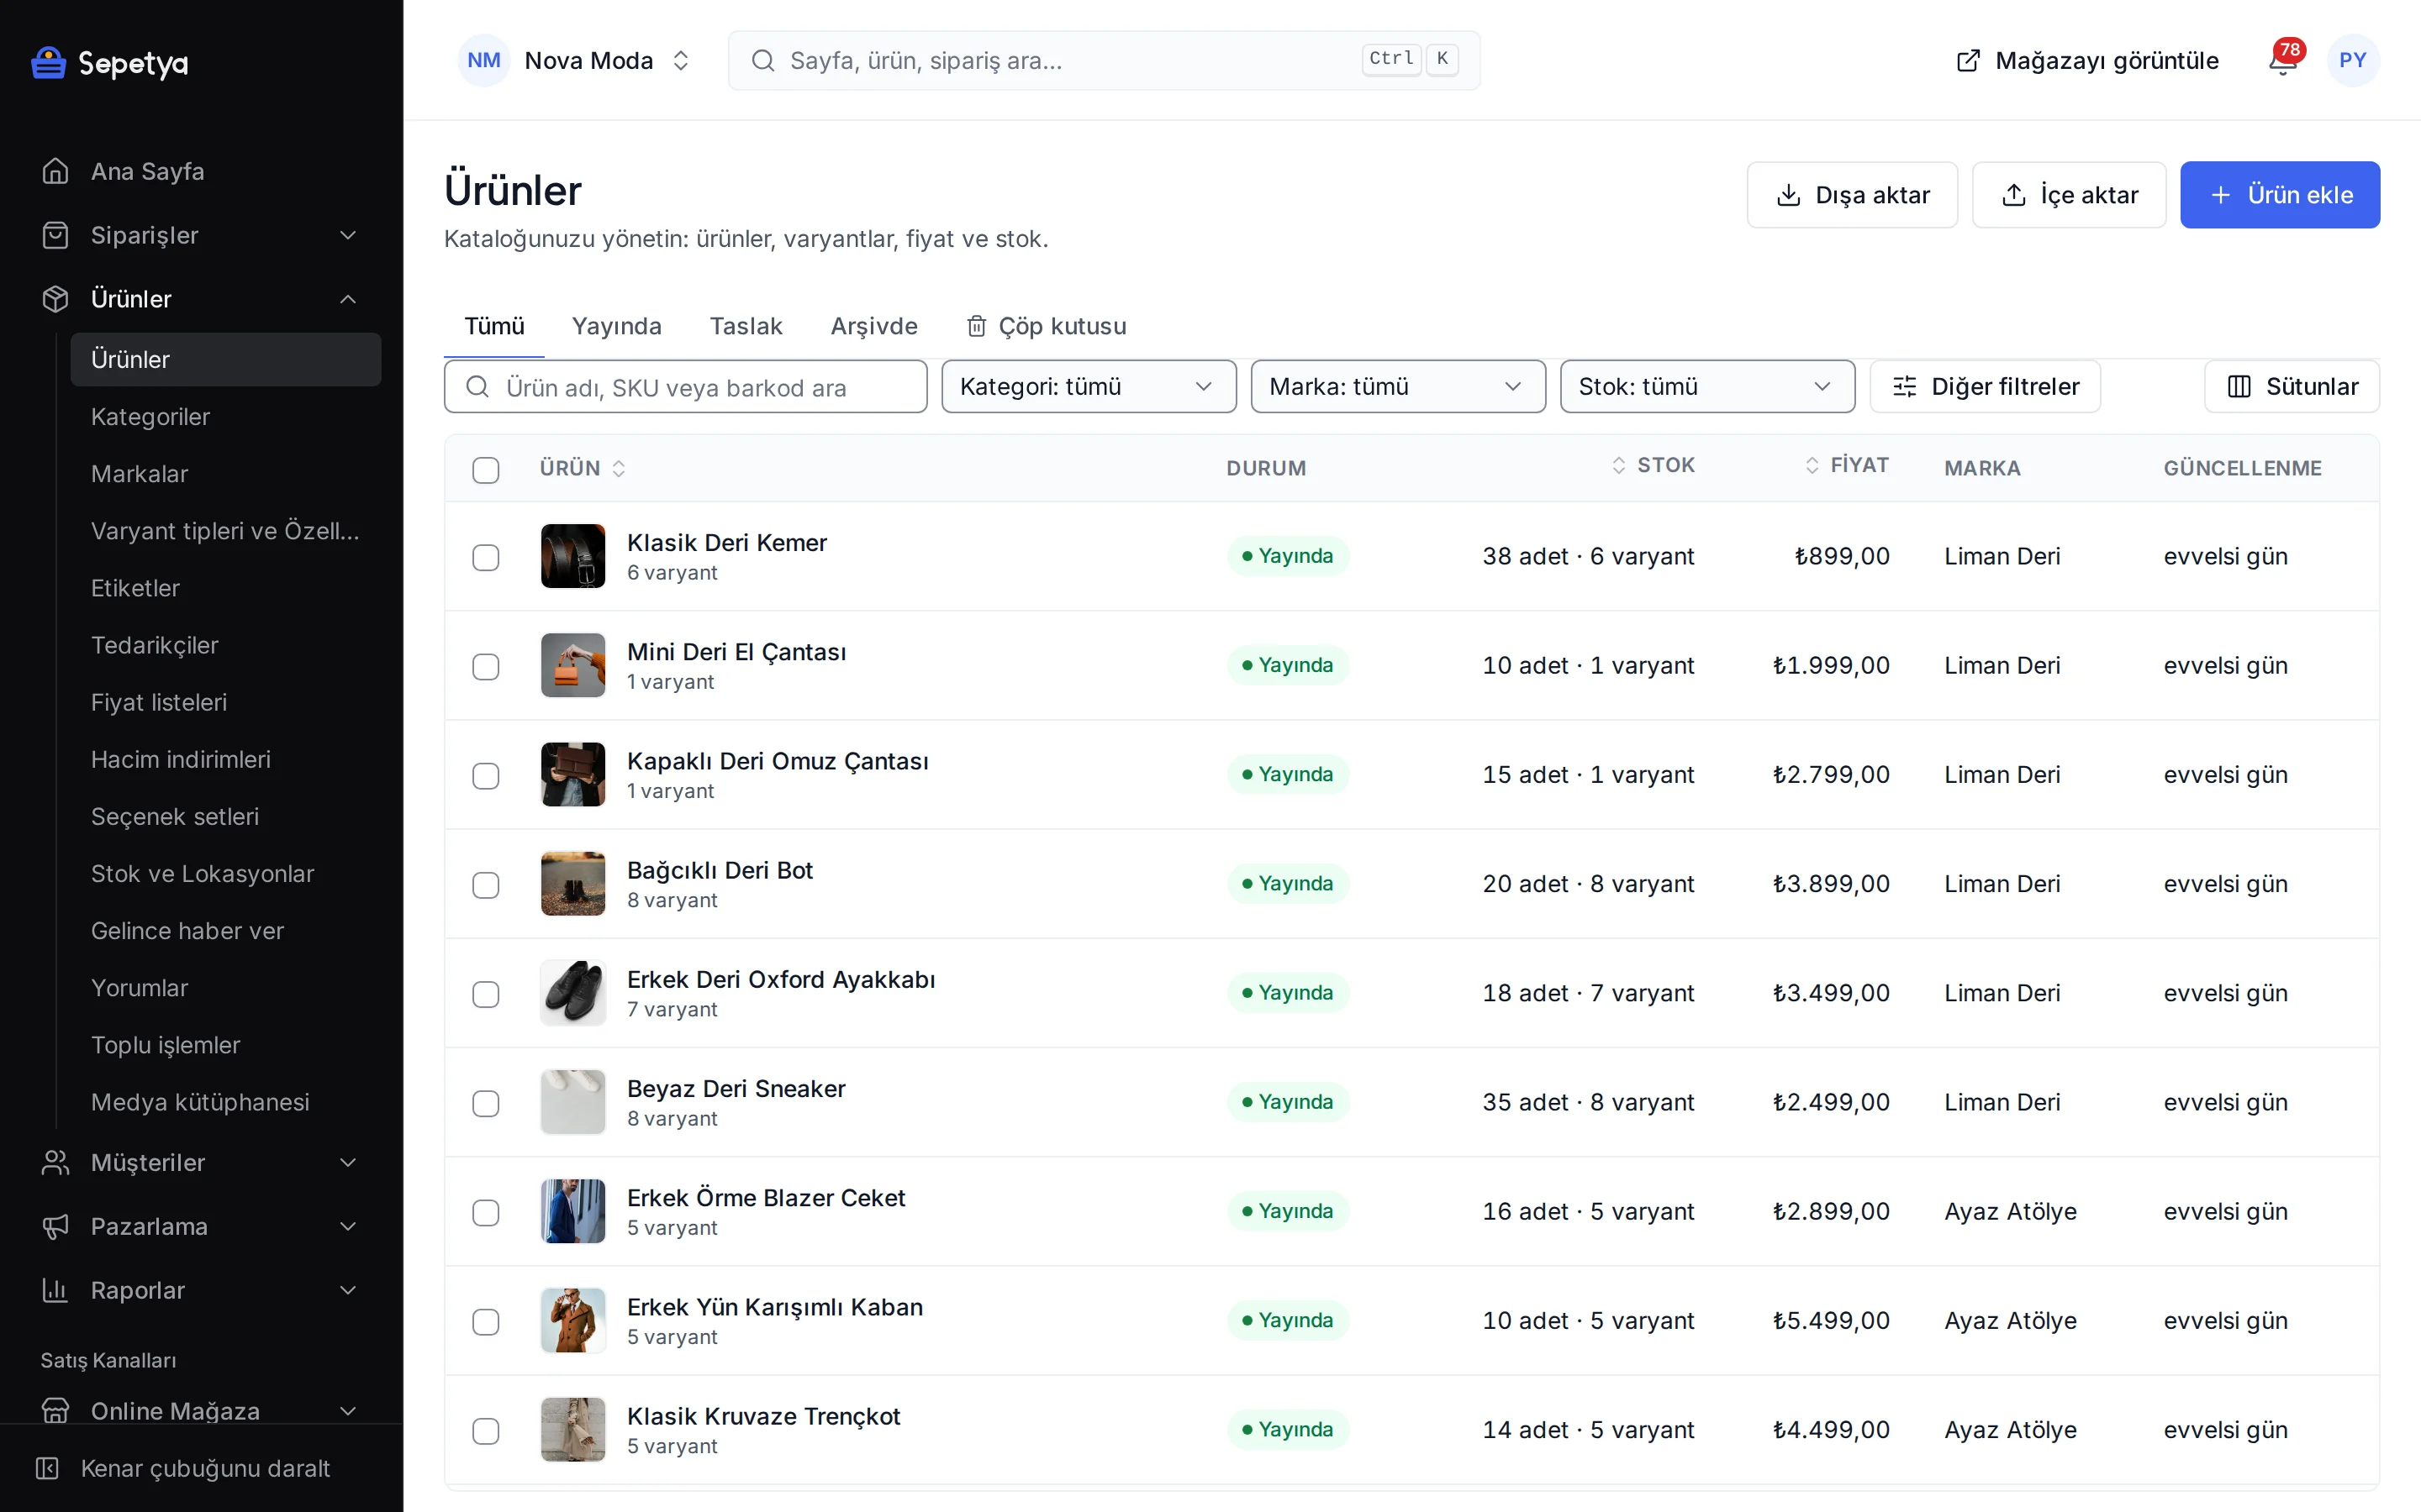Click the collapse sidebar panel icon
Screen dimensions: 2421x1512
pyautogui.click(x=47, y=1468)
